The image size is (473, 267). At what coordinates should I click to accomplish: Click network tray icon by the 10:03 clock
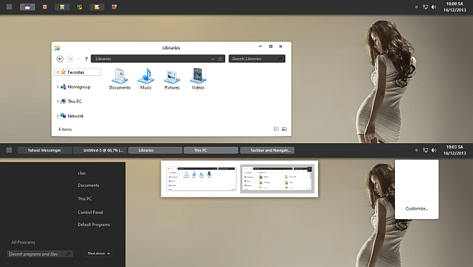[425, 150]
